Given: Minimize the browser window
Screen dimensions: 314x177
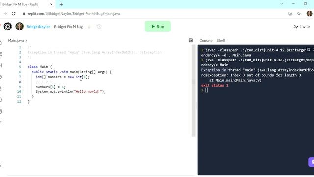Looking at the screenshot, I should [x=293, y=4].
